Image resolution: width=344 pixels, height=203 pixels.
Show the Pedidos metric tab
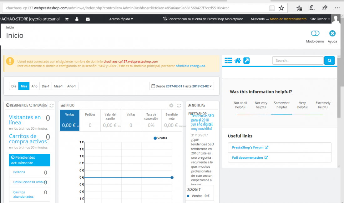tap(90, 121)
